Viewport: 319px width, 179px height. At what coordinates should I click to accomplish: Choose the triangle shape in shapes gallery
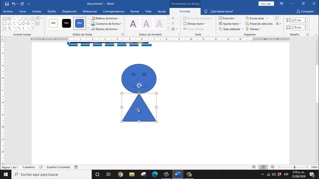pyautogui.click(x=9, y=23)
